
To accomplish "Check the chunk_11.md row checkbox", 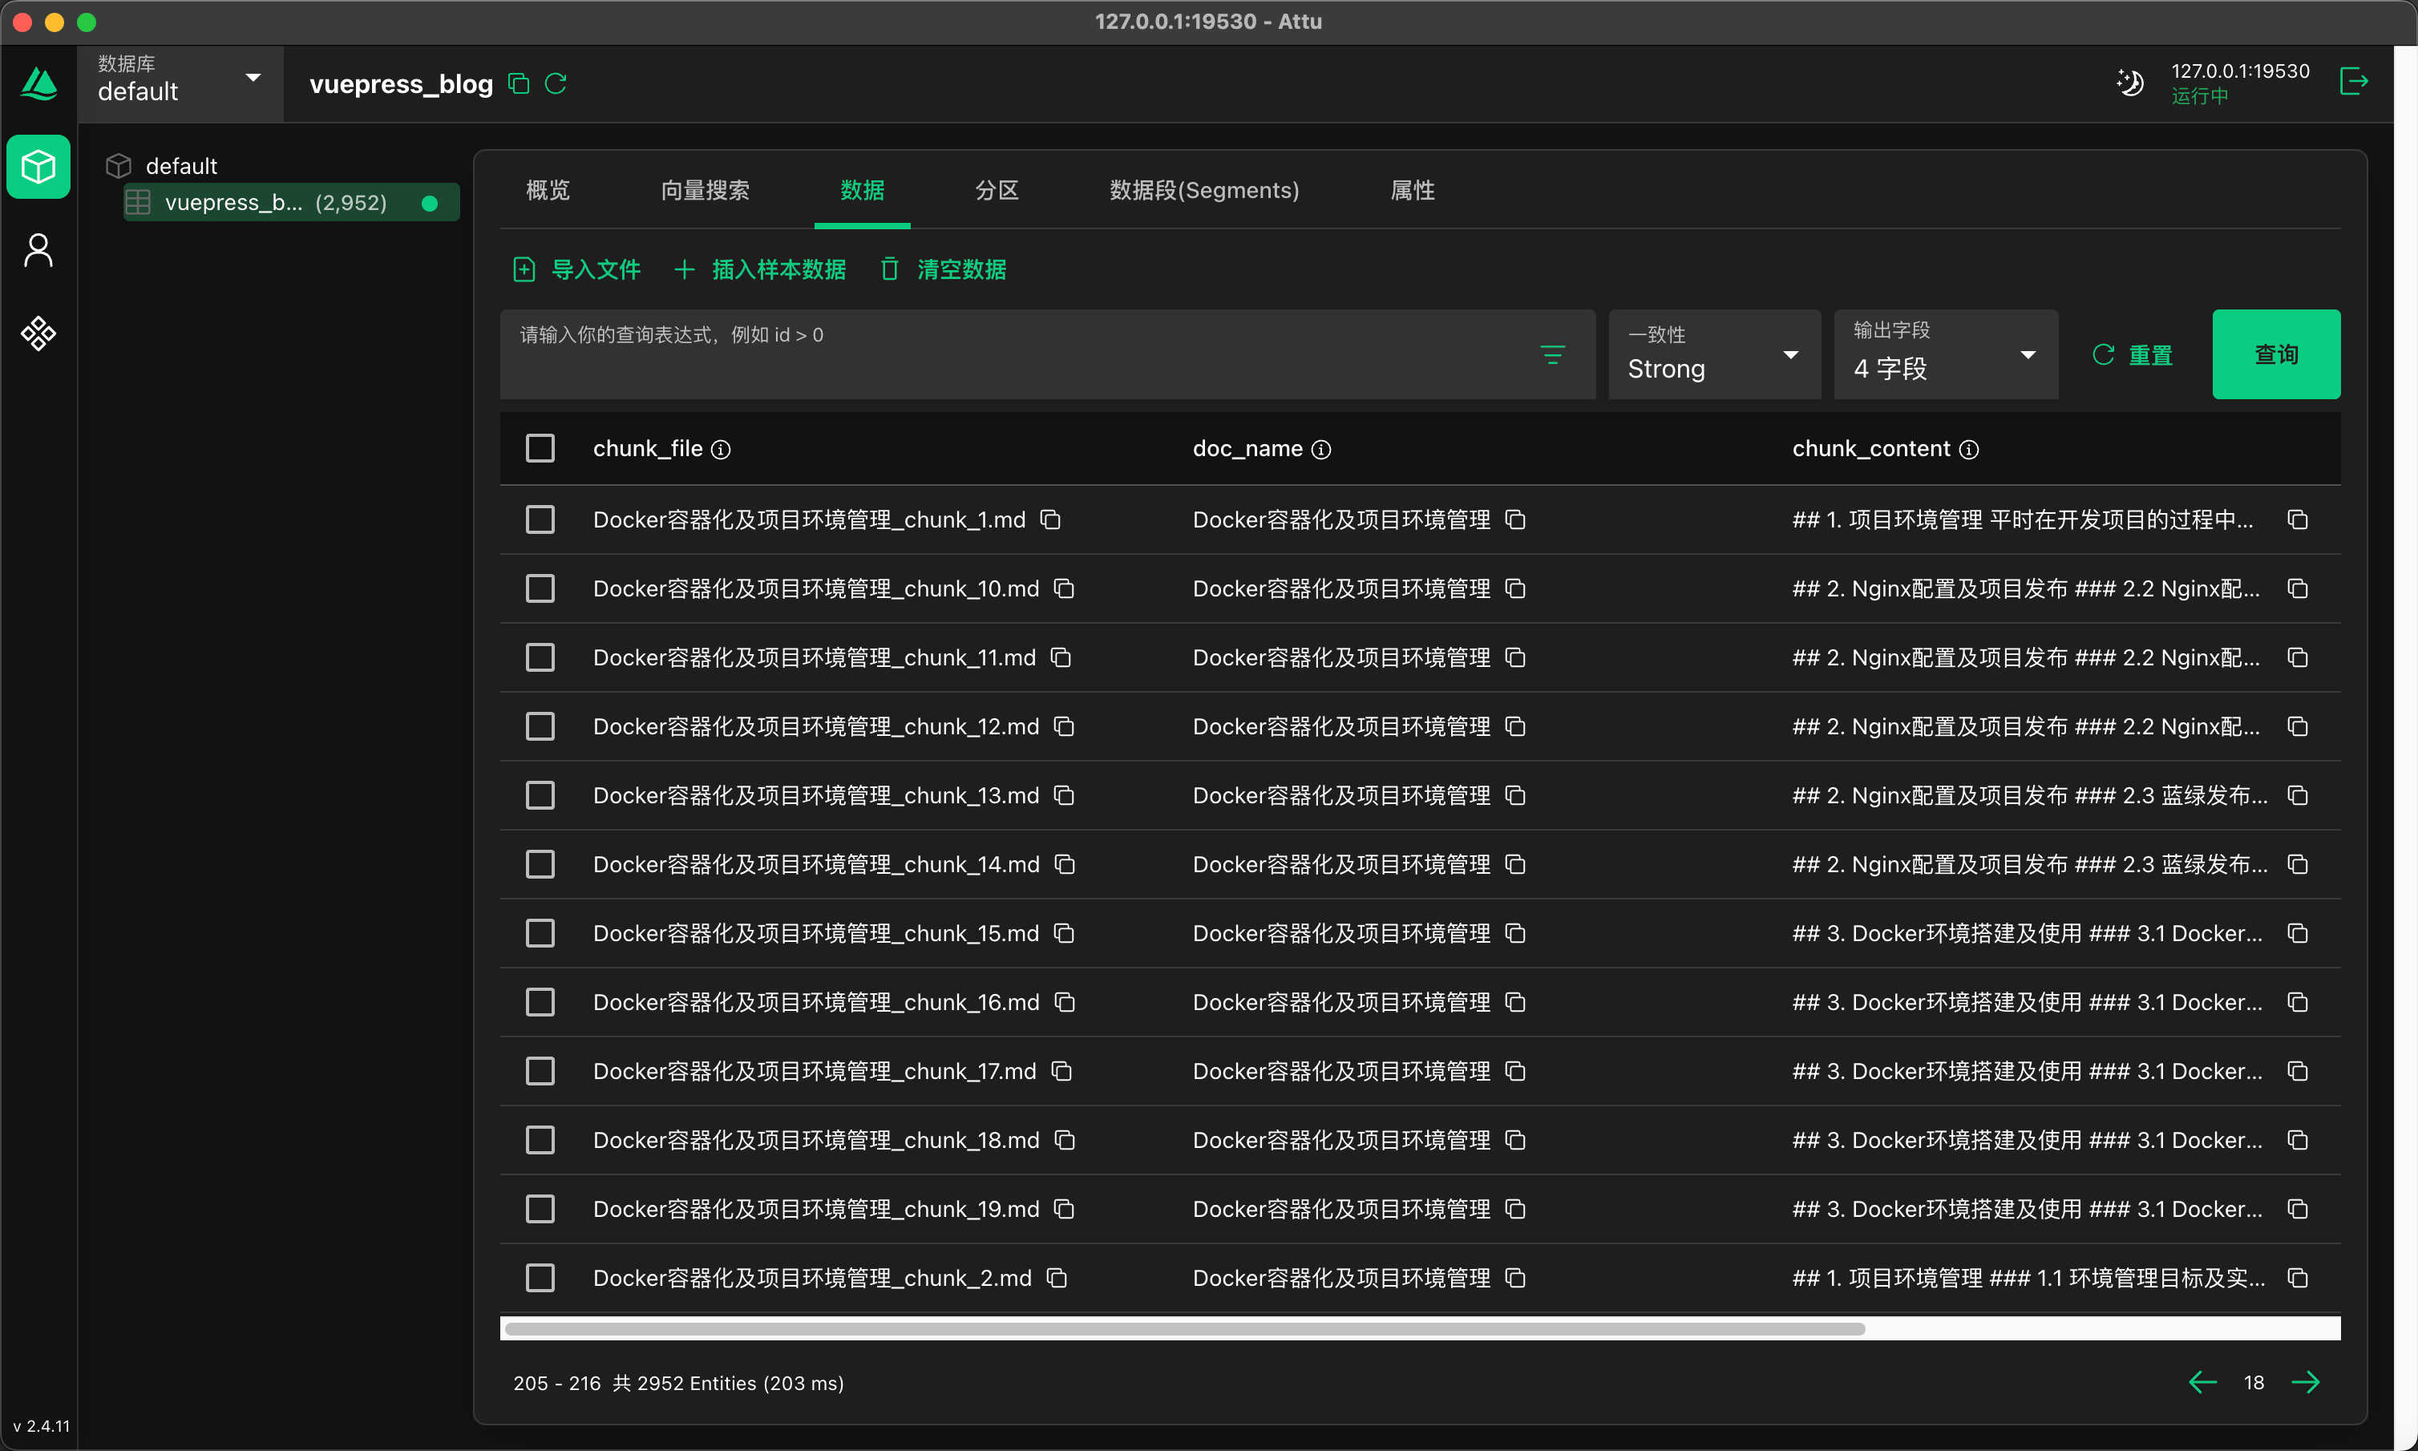I will pyautogui.click(x=540, y=658).
